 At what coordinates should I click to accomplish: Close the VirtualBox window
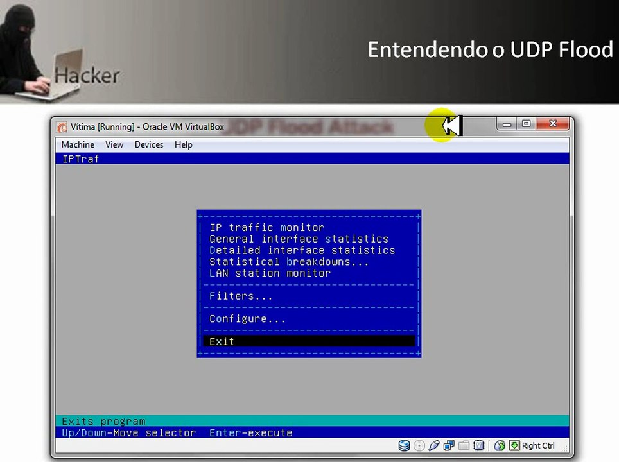coord(553,124)
